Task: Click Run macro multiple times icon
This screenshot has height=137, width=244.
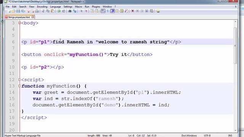Action: (146, 11)
